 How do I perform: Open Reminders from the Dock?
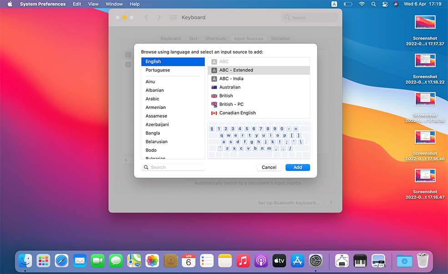[x=207, y=260]
